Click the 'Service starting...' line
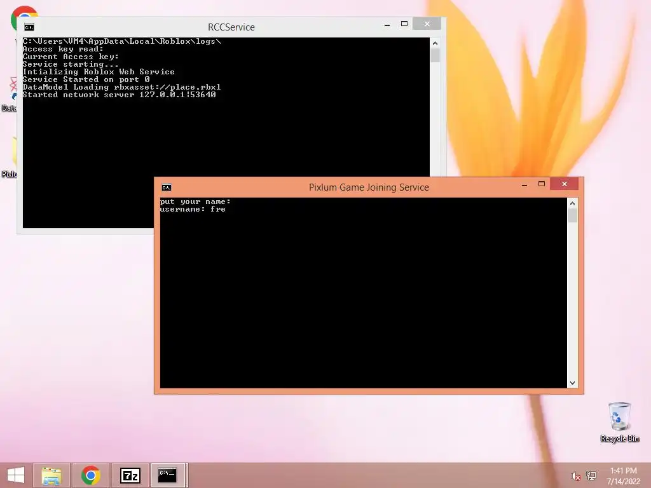The width and height of the screenshot is (651, 488). point(71,64)
